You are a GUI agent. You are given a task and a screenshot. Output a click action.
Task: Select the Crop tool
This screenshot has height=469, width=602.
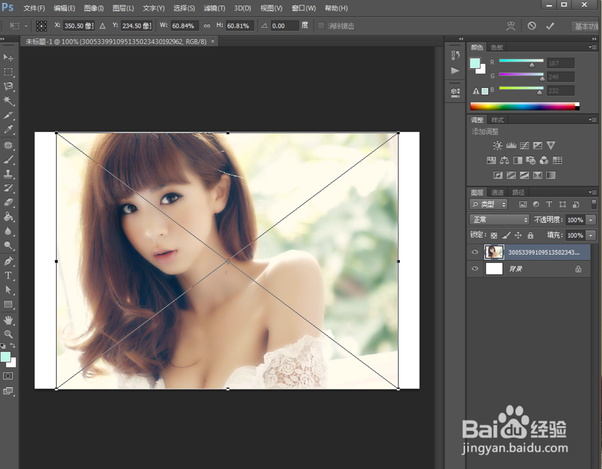8,115
